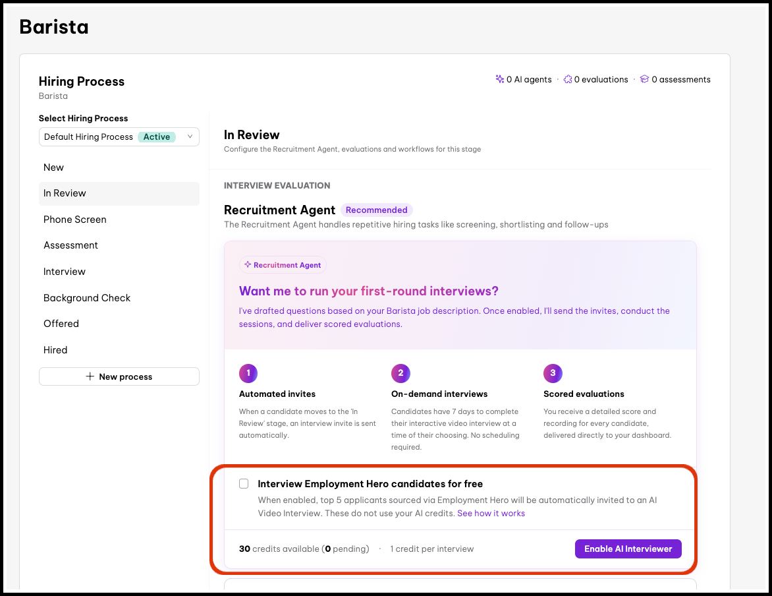Tick Interview Employment Hero candidates for free

pos(244,484)
